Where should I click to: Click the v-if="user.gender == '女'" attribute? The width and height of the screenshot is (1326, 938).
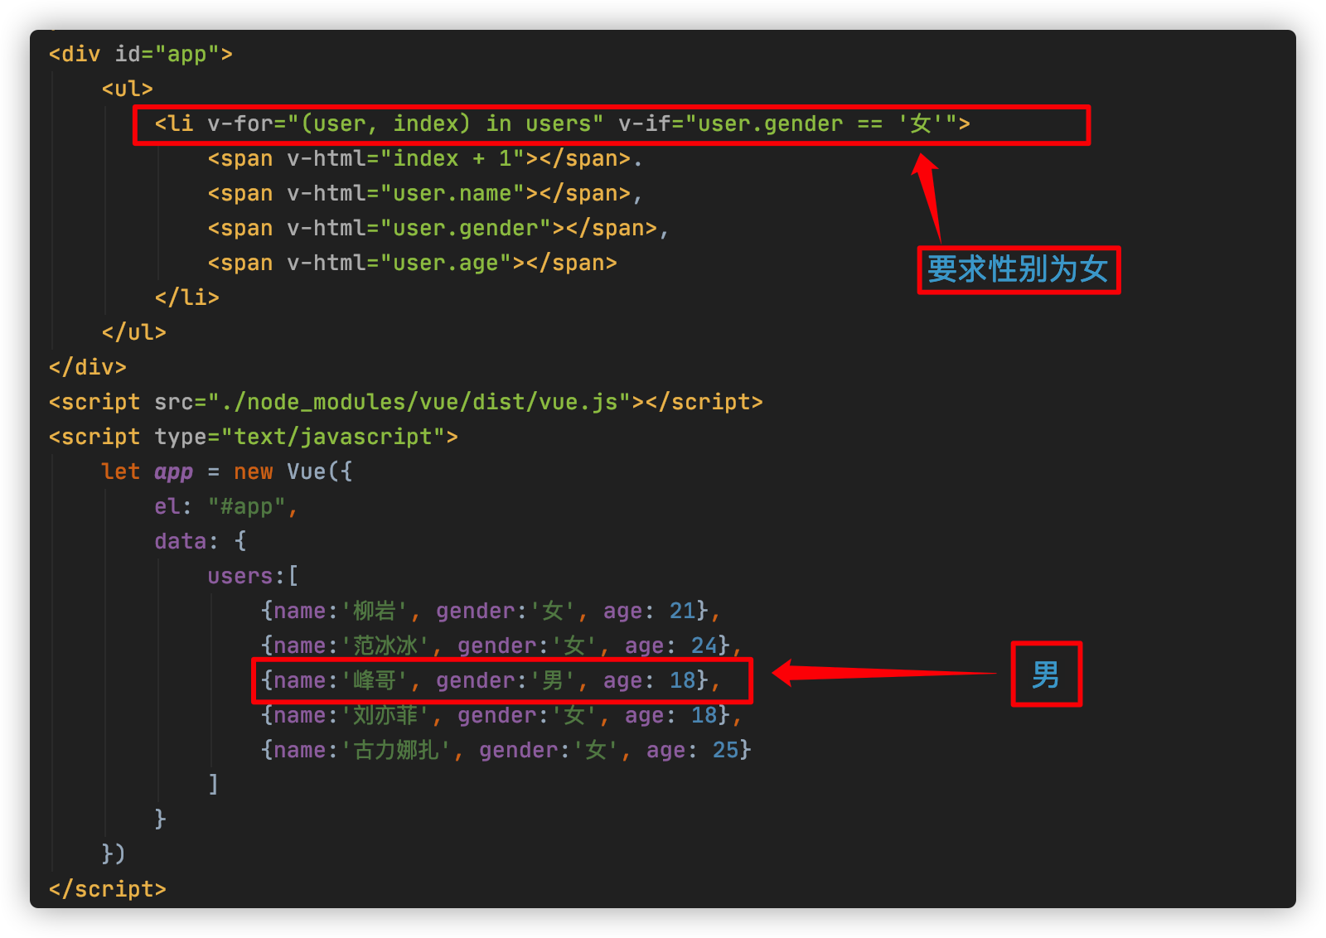[x=787, y=123]
